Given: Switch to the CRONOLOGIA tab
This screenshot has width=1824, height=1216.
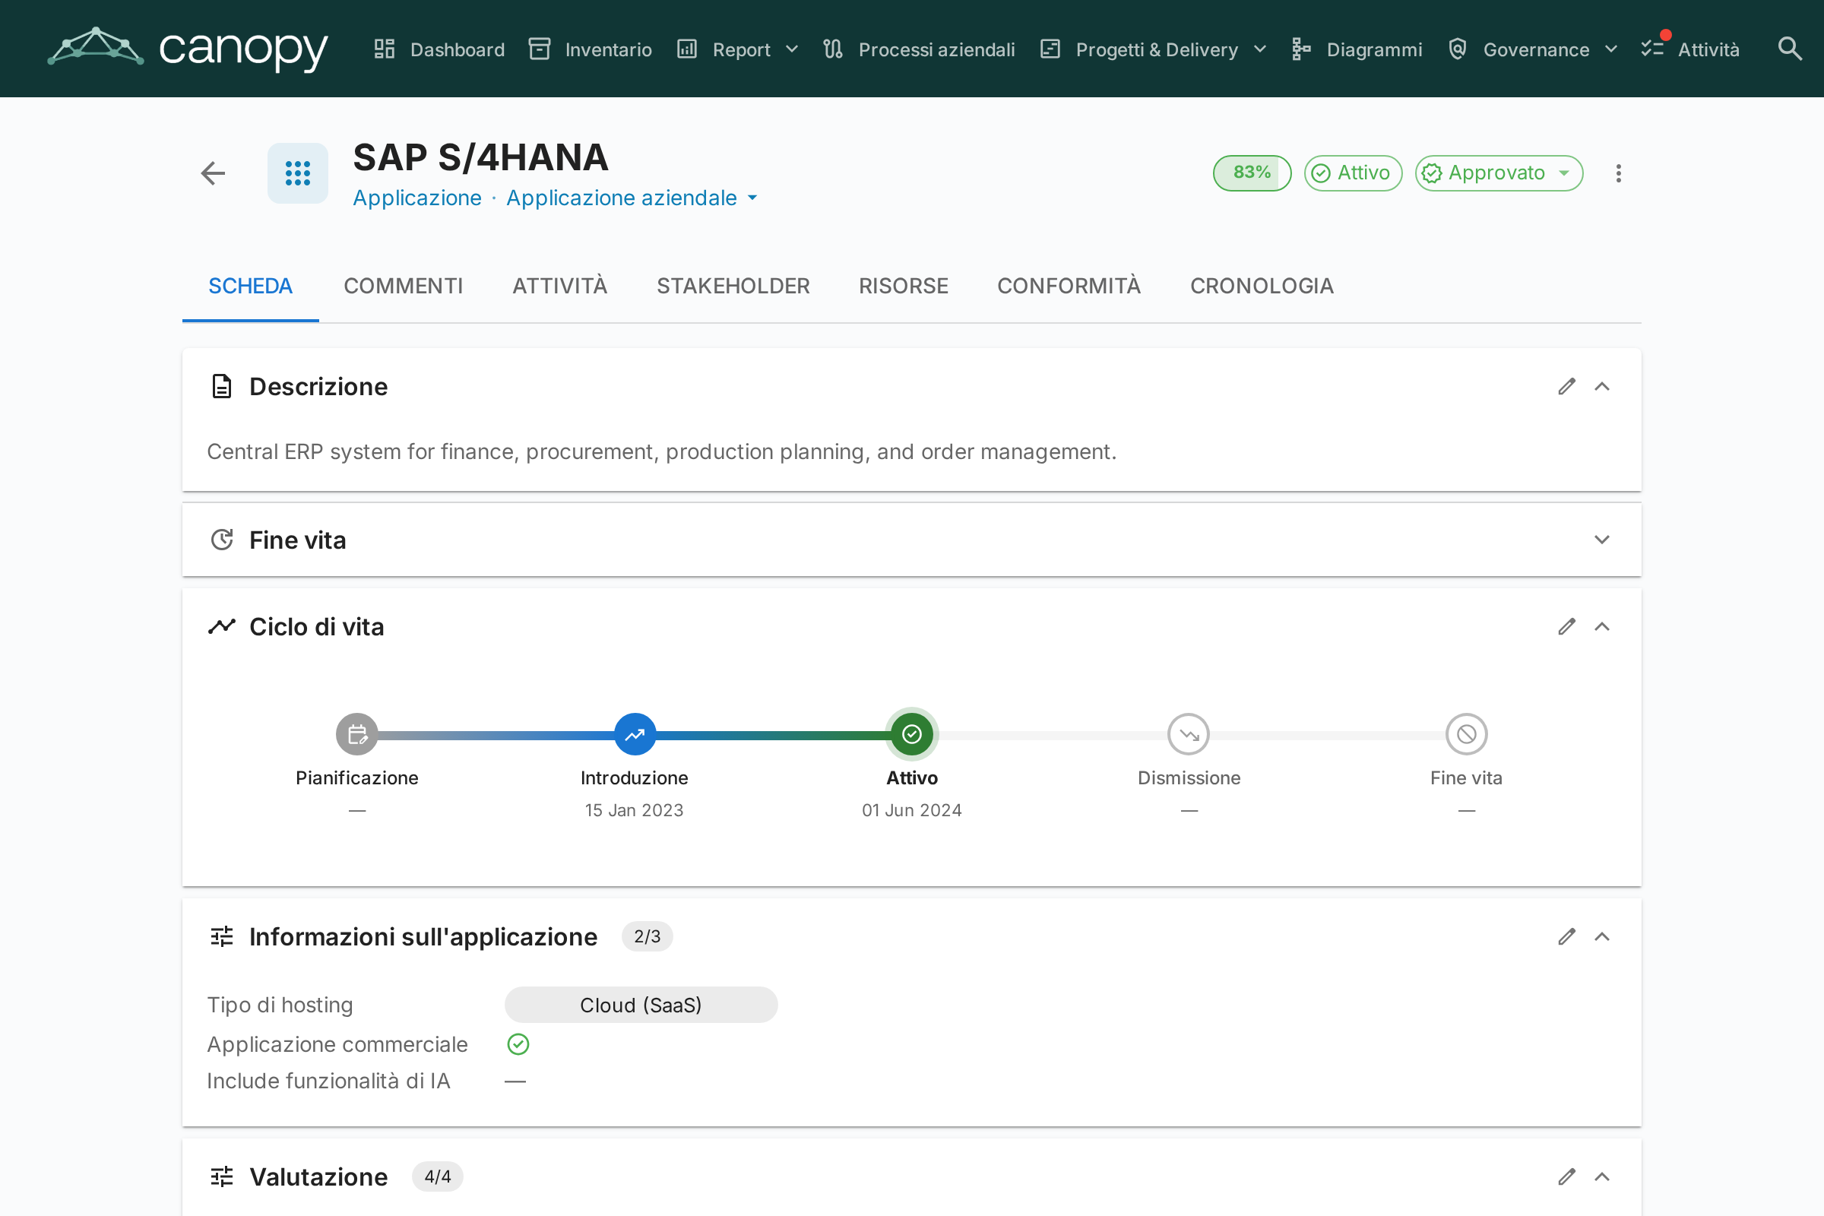Looking at the screenshot, I should coord(1262,287).
